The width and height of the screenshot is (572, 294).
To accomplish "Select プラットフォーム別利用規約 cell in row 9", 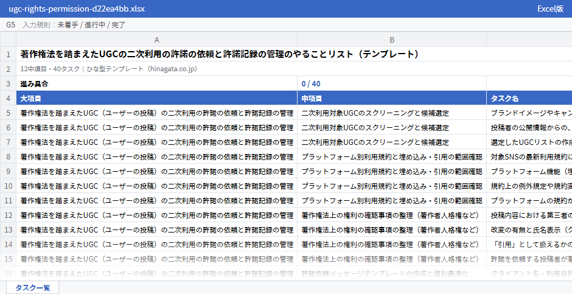I will click(392, 171).
